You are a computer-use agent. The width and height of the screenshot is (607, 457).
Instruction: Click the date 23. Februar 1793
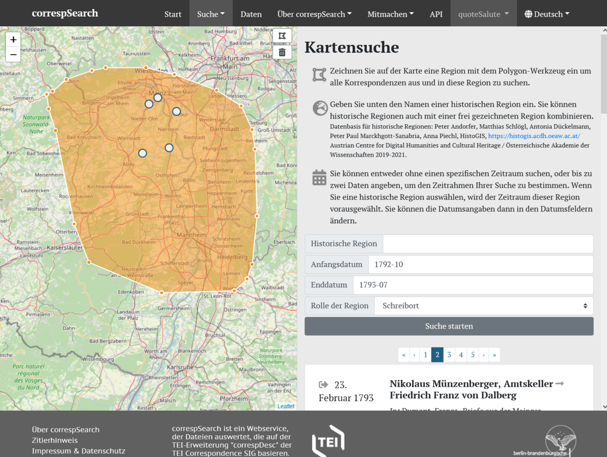pos(346,391)
